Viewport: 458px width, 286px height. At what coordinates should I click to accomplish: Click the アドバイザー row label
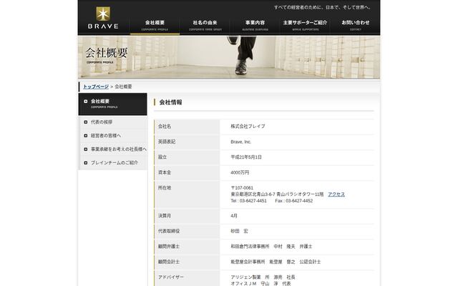[x=171, y=277]
